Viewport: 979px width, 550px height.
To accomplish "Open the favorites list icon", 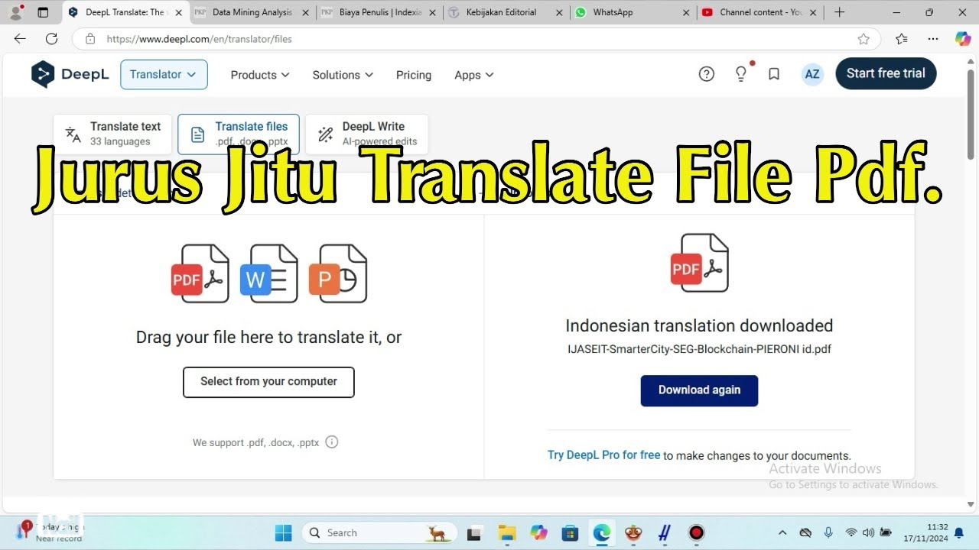I will (902, 39).
